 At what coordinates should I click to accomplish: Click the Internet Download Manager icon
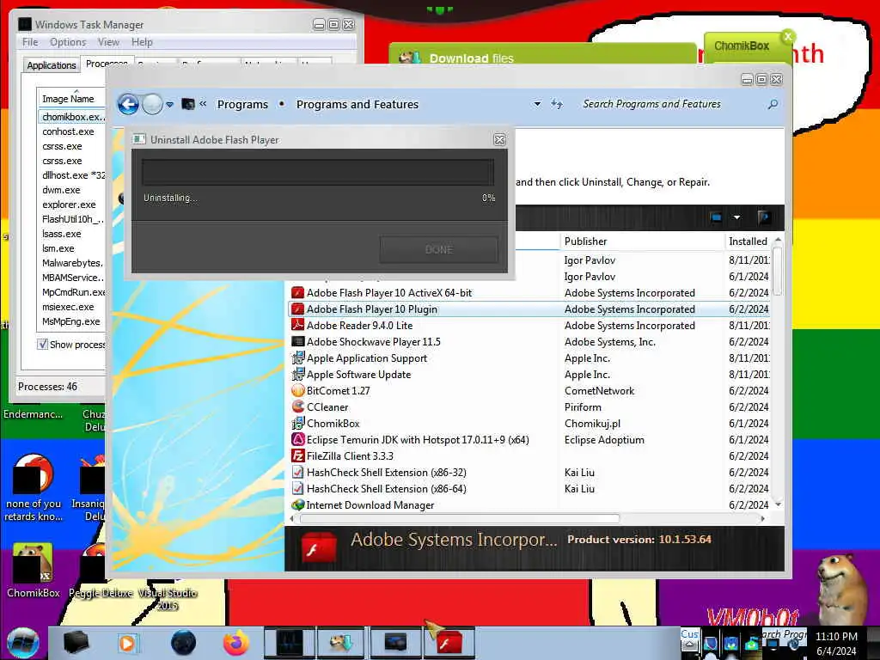click(297, 505)
